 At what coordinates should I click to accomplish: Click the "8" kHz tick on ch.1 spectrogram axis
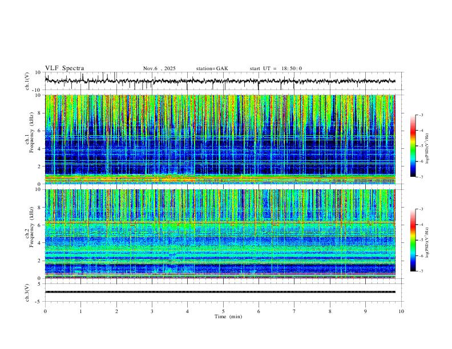click(x=39, y=113)
